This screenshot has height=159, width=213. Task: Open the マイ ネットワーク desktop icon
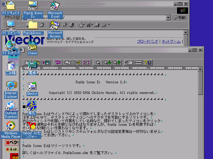[x=11, y=48]
